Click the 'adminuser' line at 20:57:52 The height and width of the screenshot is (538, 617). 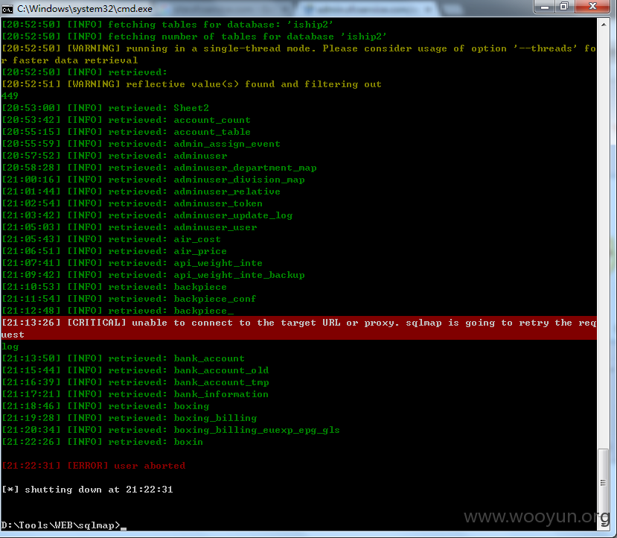pyautogui.click(x=115, y=156)
